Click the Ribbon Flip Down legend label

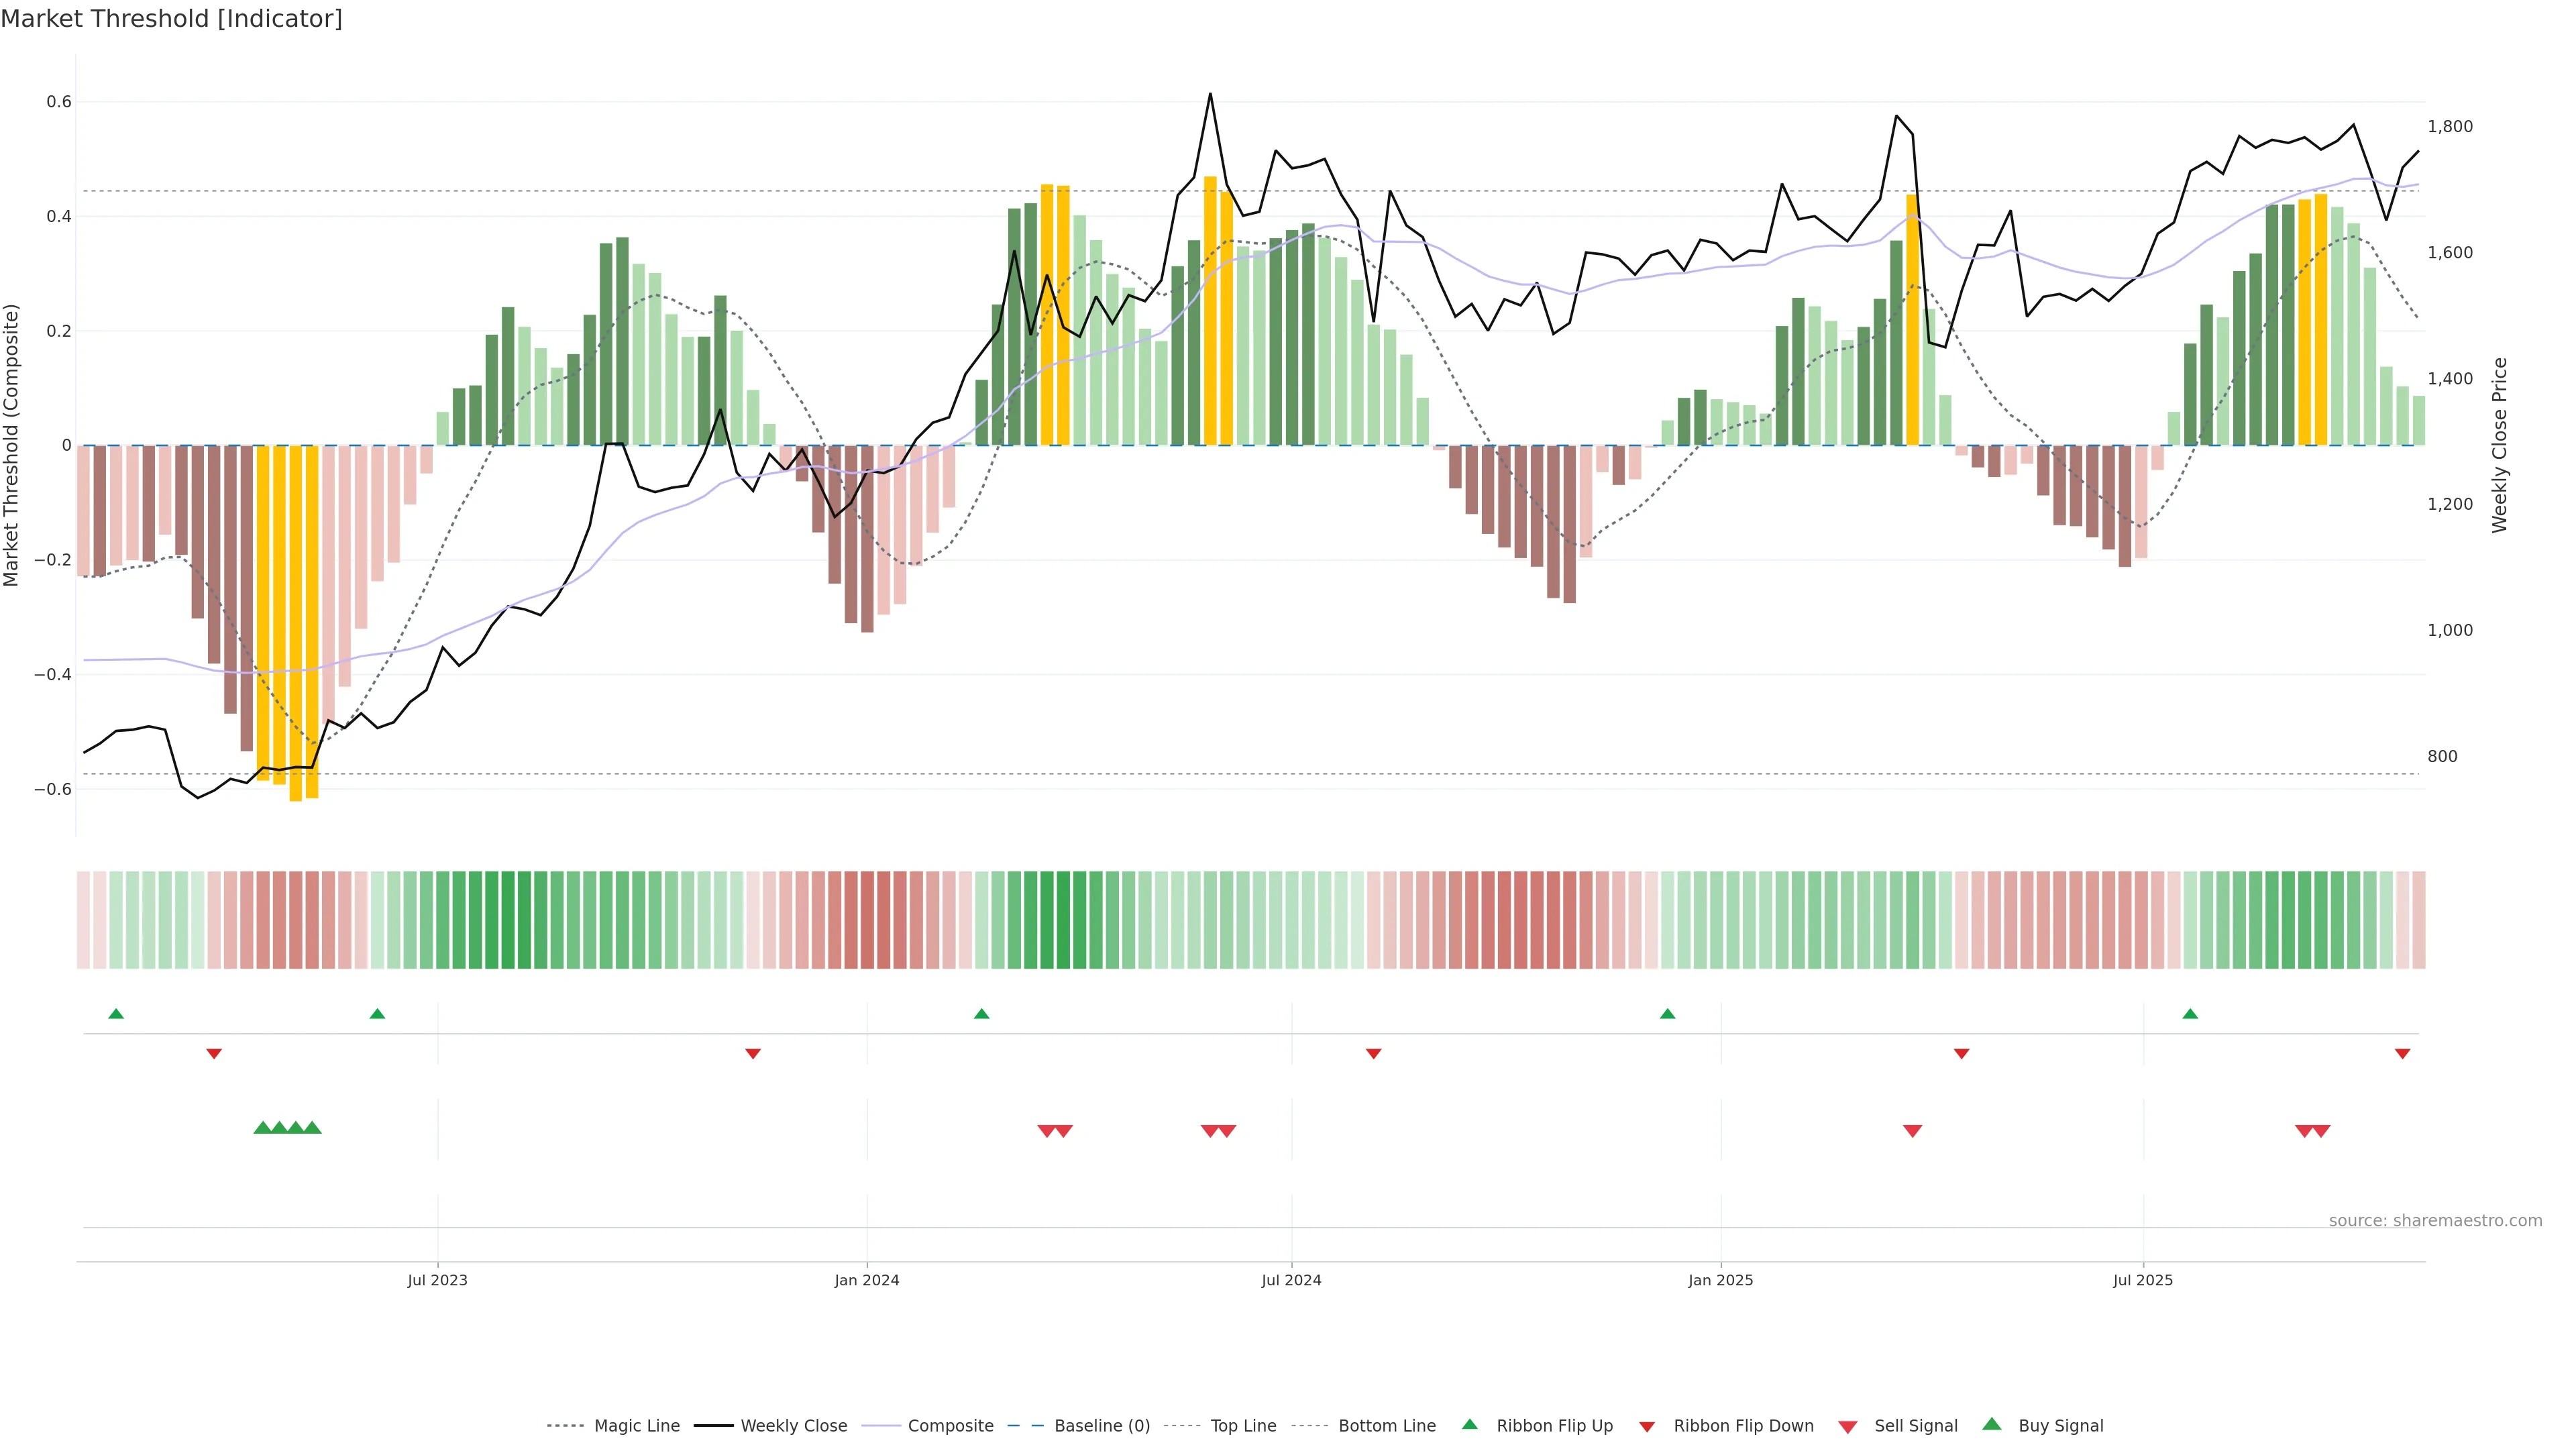(1743, 1426)
